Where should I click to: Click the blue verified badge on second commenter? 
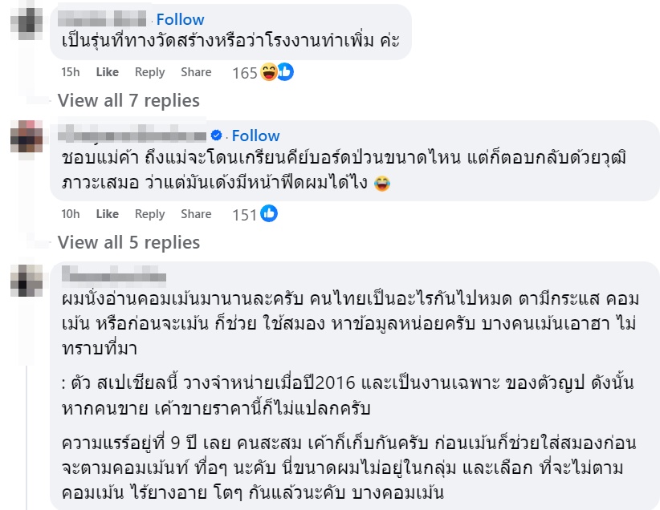pyautogui.click(x=217, y=136)
